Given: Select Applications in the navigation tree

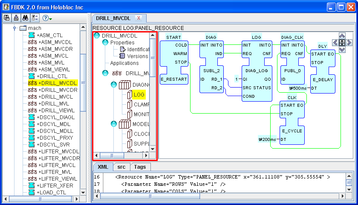Looking at the screenshot, I should [x=124, y=63].
